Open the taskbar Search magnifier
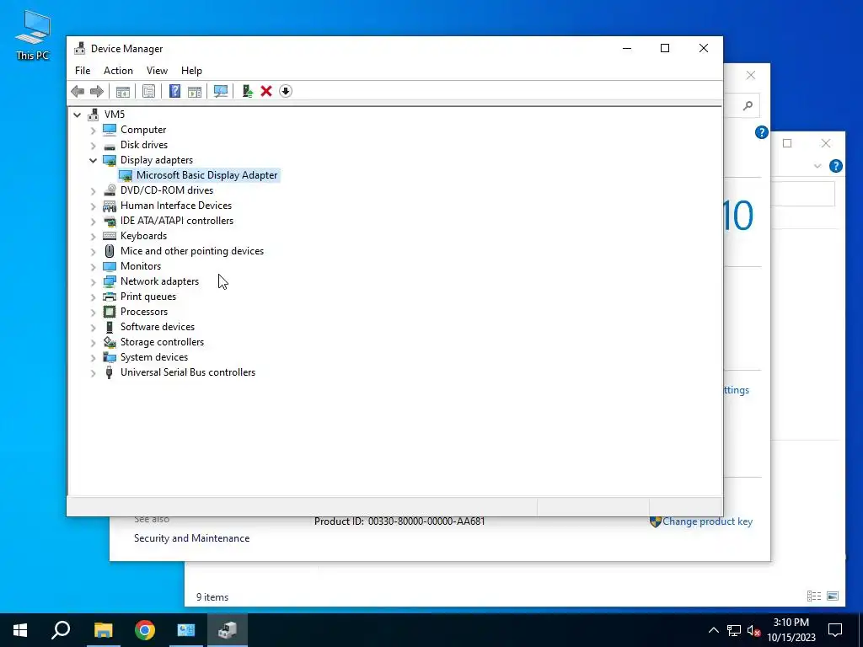 (61, 630)
